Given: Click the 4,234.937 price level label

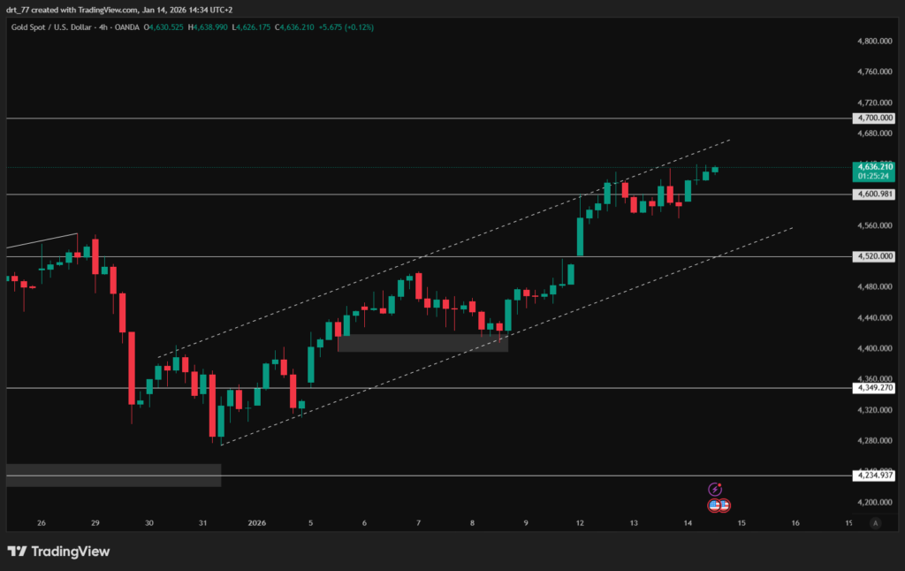Looking at the screenshot, I should (874, 476).
